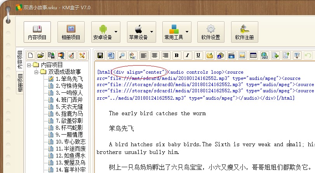Switch to the 内容项目 vertical tab
The height and width of the screenshot is (173, 315).
[x=19, y=60]
